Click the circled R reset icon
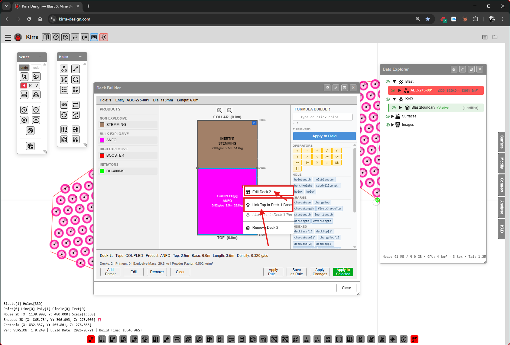Image resolution: width=510 pixels, height=345 pixels. point(24,120)
